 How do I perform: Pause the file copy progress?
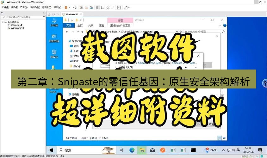186,68
